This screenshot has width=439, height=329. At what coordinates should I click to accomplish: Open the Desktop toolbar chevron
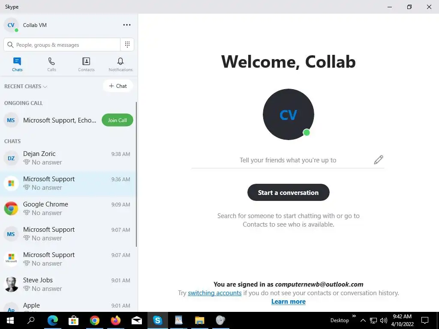coord(354,316)
